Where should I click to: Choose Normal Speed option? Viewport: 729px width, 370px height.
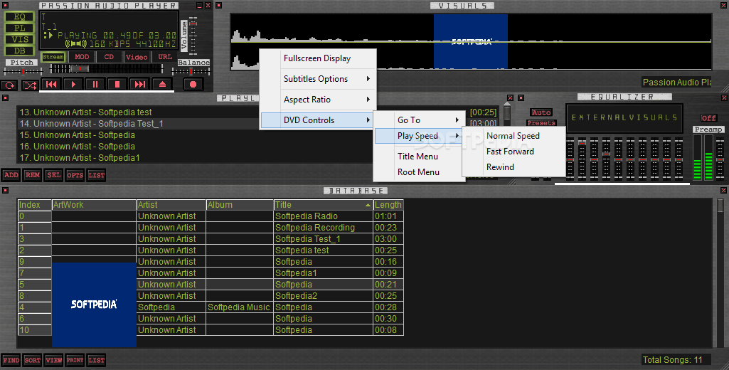click(514, 136)
